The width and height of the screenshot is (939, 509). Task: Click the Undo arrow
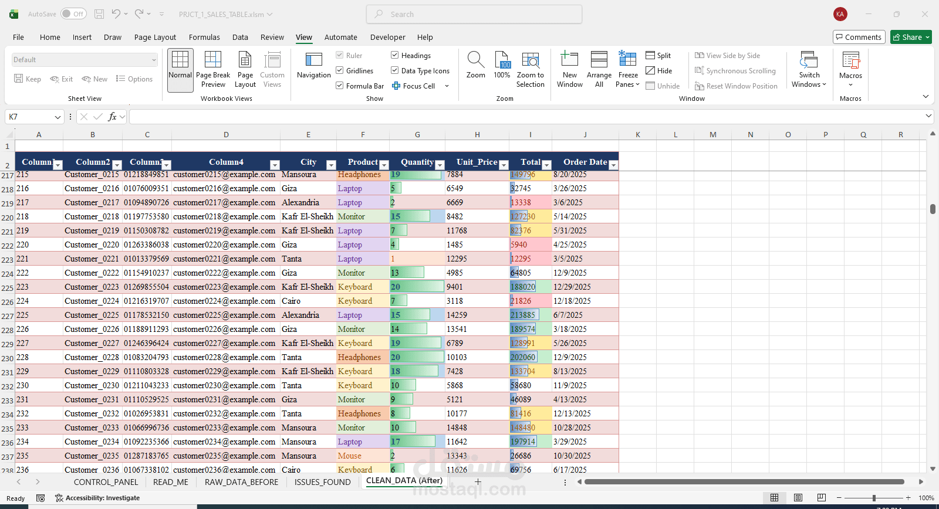(116, 14)
